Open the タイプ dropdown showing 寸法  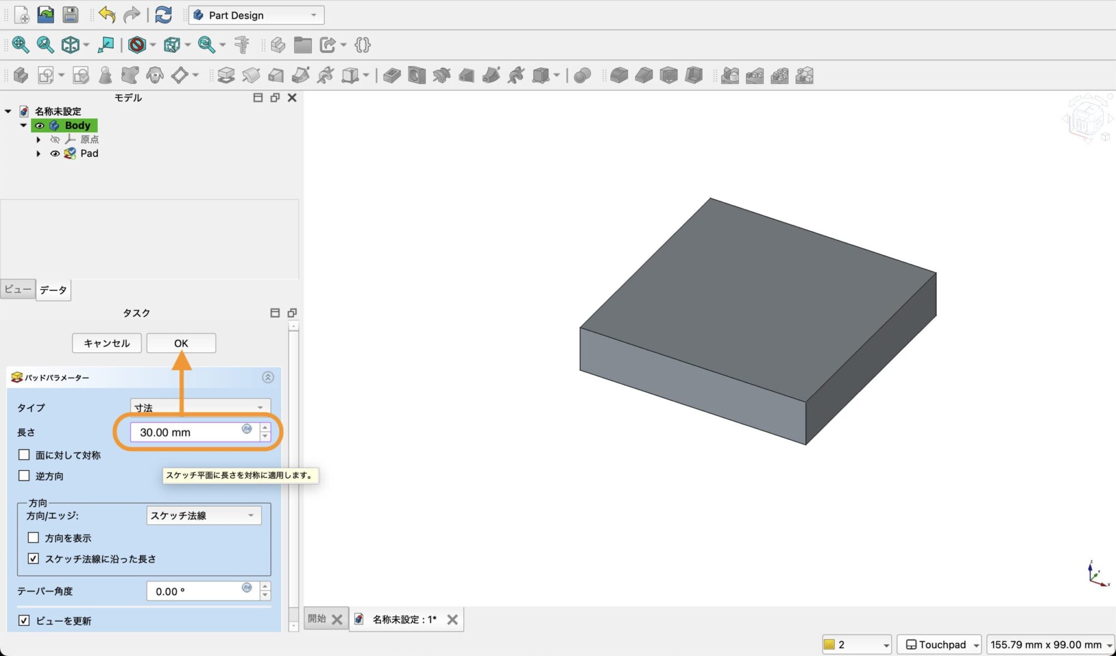200,407
